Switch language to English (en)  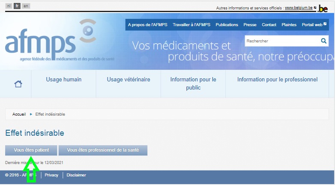click(x=26, y=6)
